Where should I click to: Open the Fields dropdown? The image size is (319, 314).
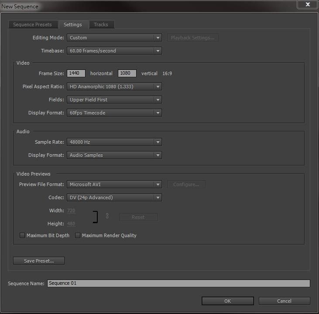pyautogui.click(x=114, y=100)
